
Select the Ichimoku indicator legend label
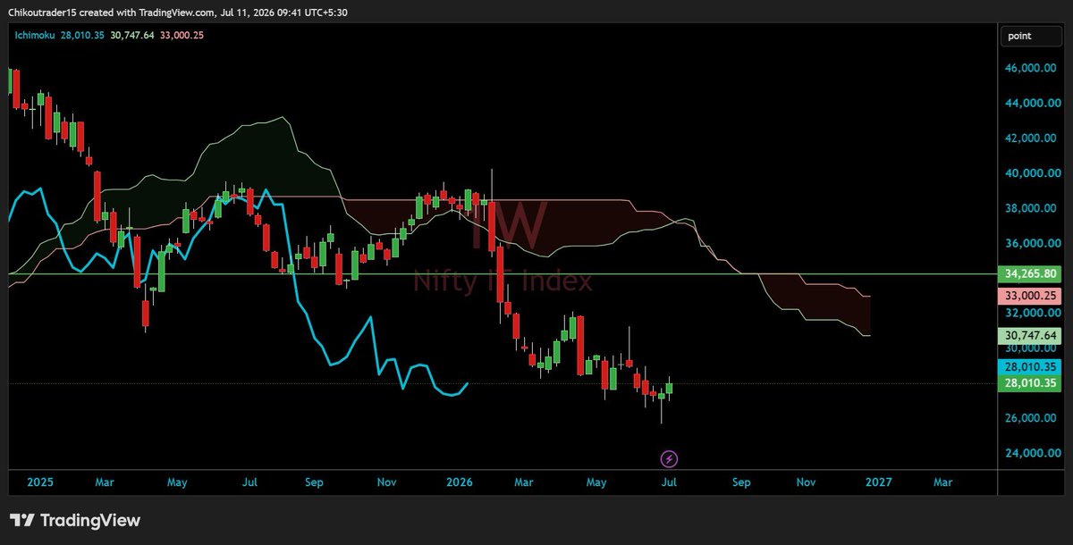(35, 35)
